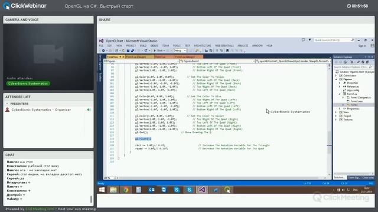This screenshot has height=212, width=378.
Task: Select Form1.resx in Solution Explorer
Action: 356,101
